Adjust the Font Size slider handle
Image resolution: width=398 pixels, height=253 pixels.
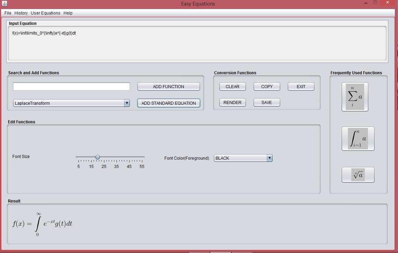click(x=97, y=157)
